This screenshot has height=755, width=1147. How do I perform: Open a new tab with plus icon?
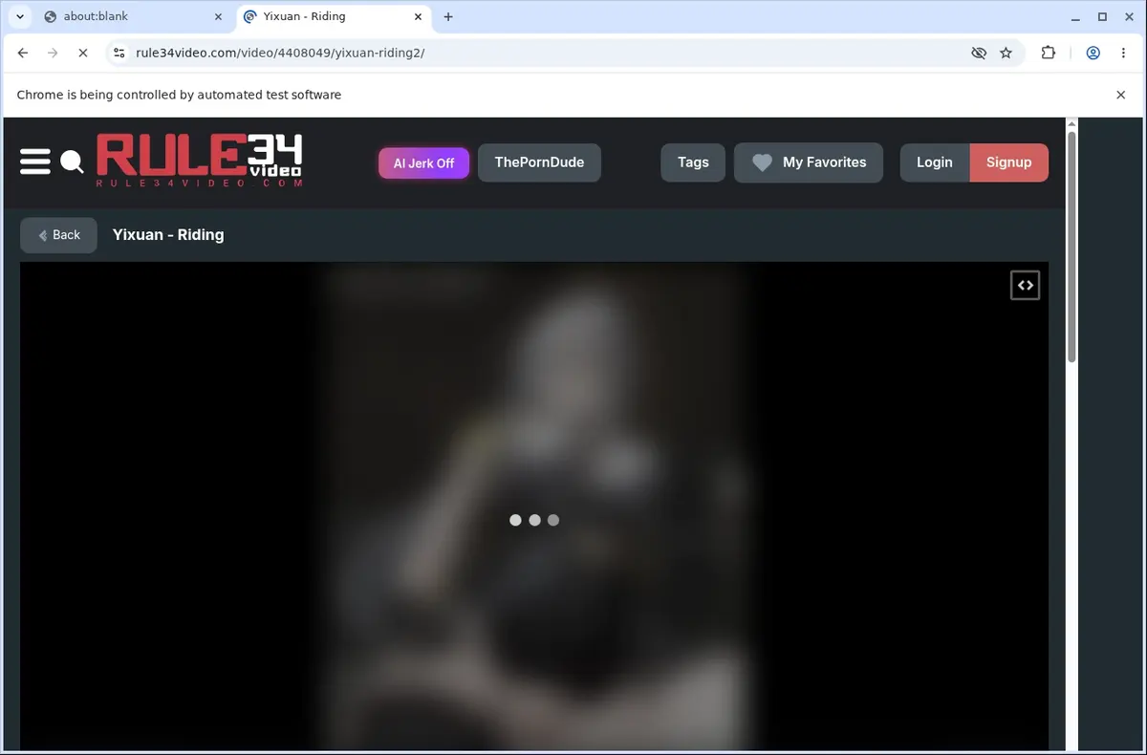[448, 16]
